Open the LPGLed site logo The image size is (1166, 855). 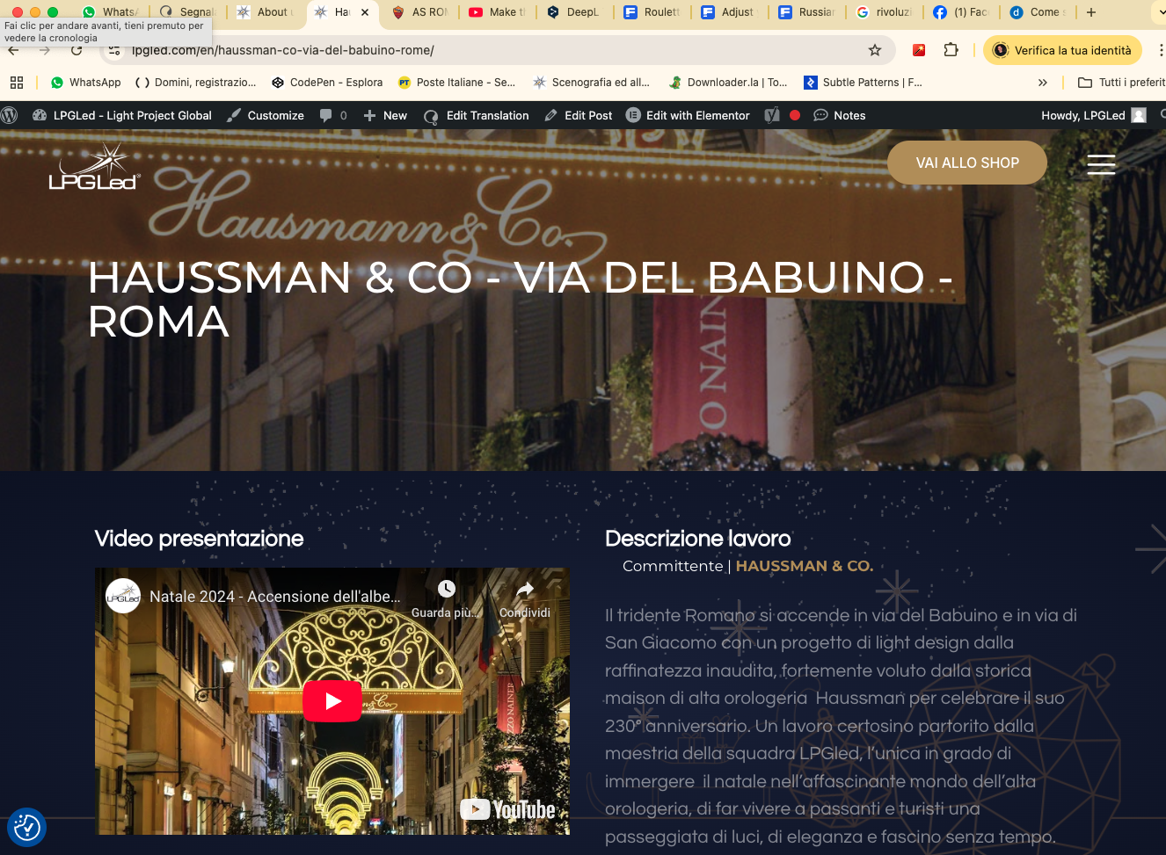point(94,167)
